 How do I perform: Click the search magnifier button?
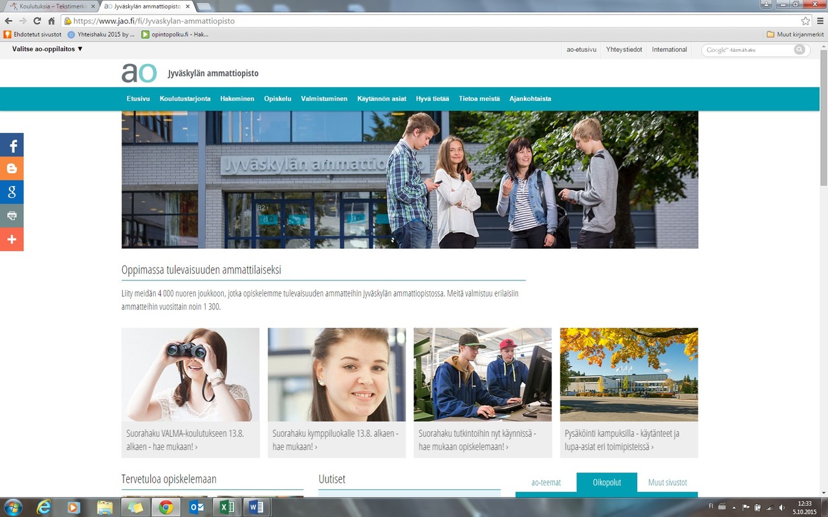800,50
